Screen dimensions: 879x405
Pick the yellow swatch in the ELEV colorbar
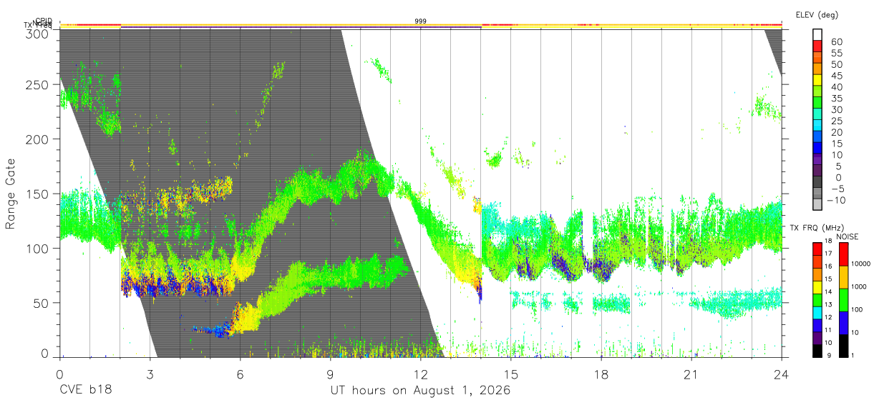(817, 80)
